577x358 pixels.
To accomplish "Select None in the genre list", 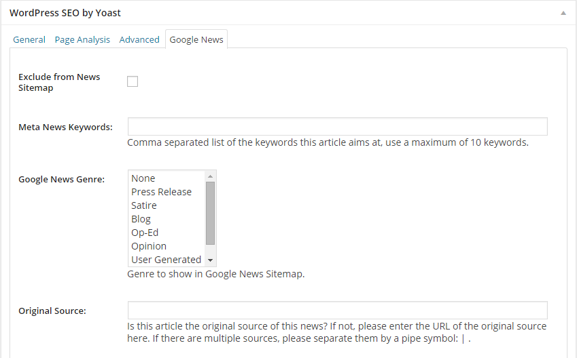I will point(143,178).
